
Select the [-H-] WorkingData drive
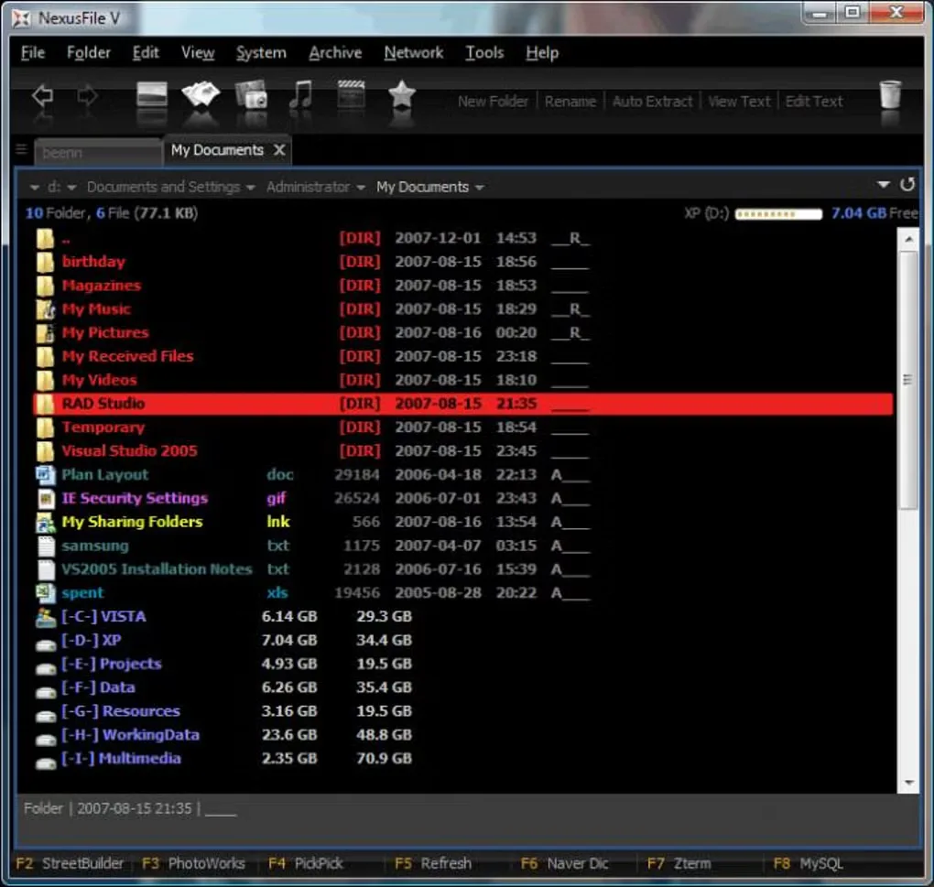pos(130,735)
